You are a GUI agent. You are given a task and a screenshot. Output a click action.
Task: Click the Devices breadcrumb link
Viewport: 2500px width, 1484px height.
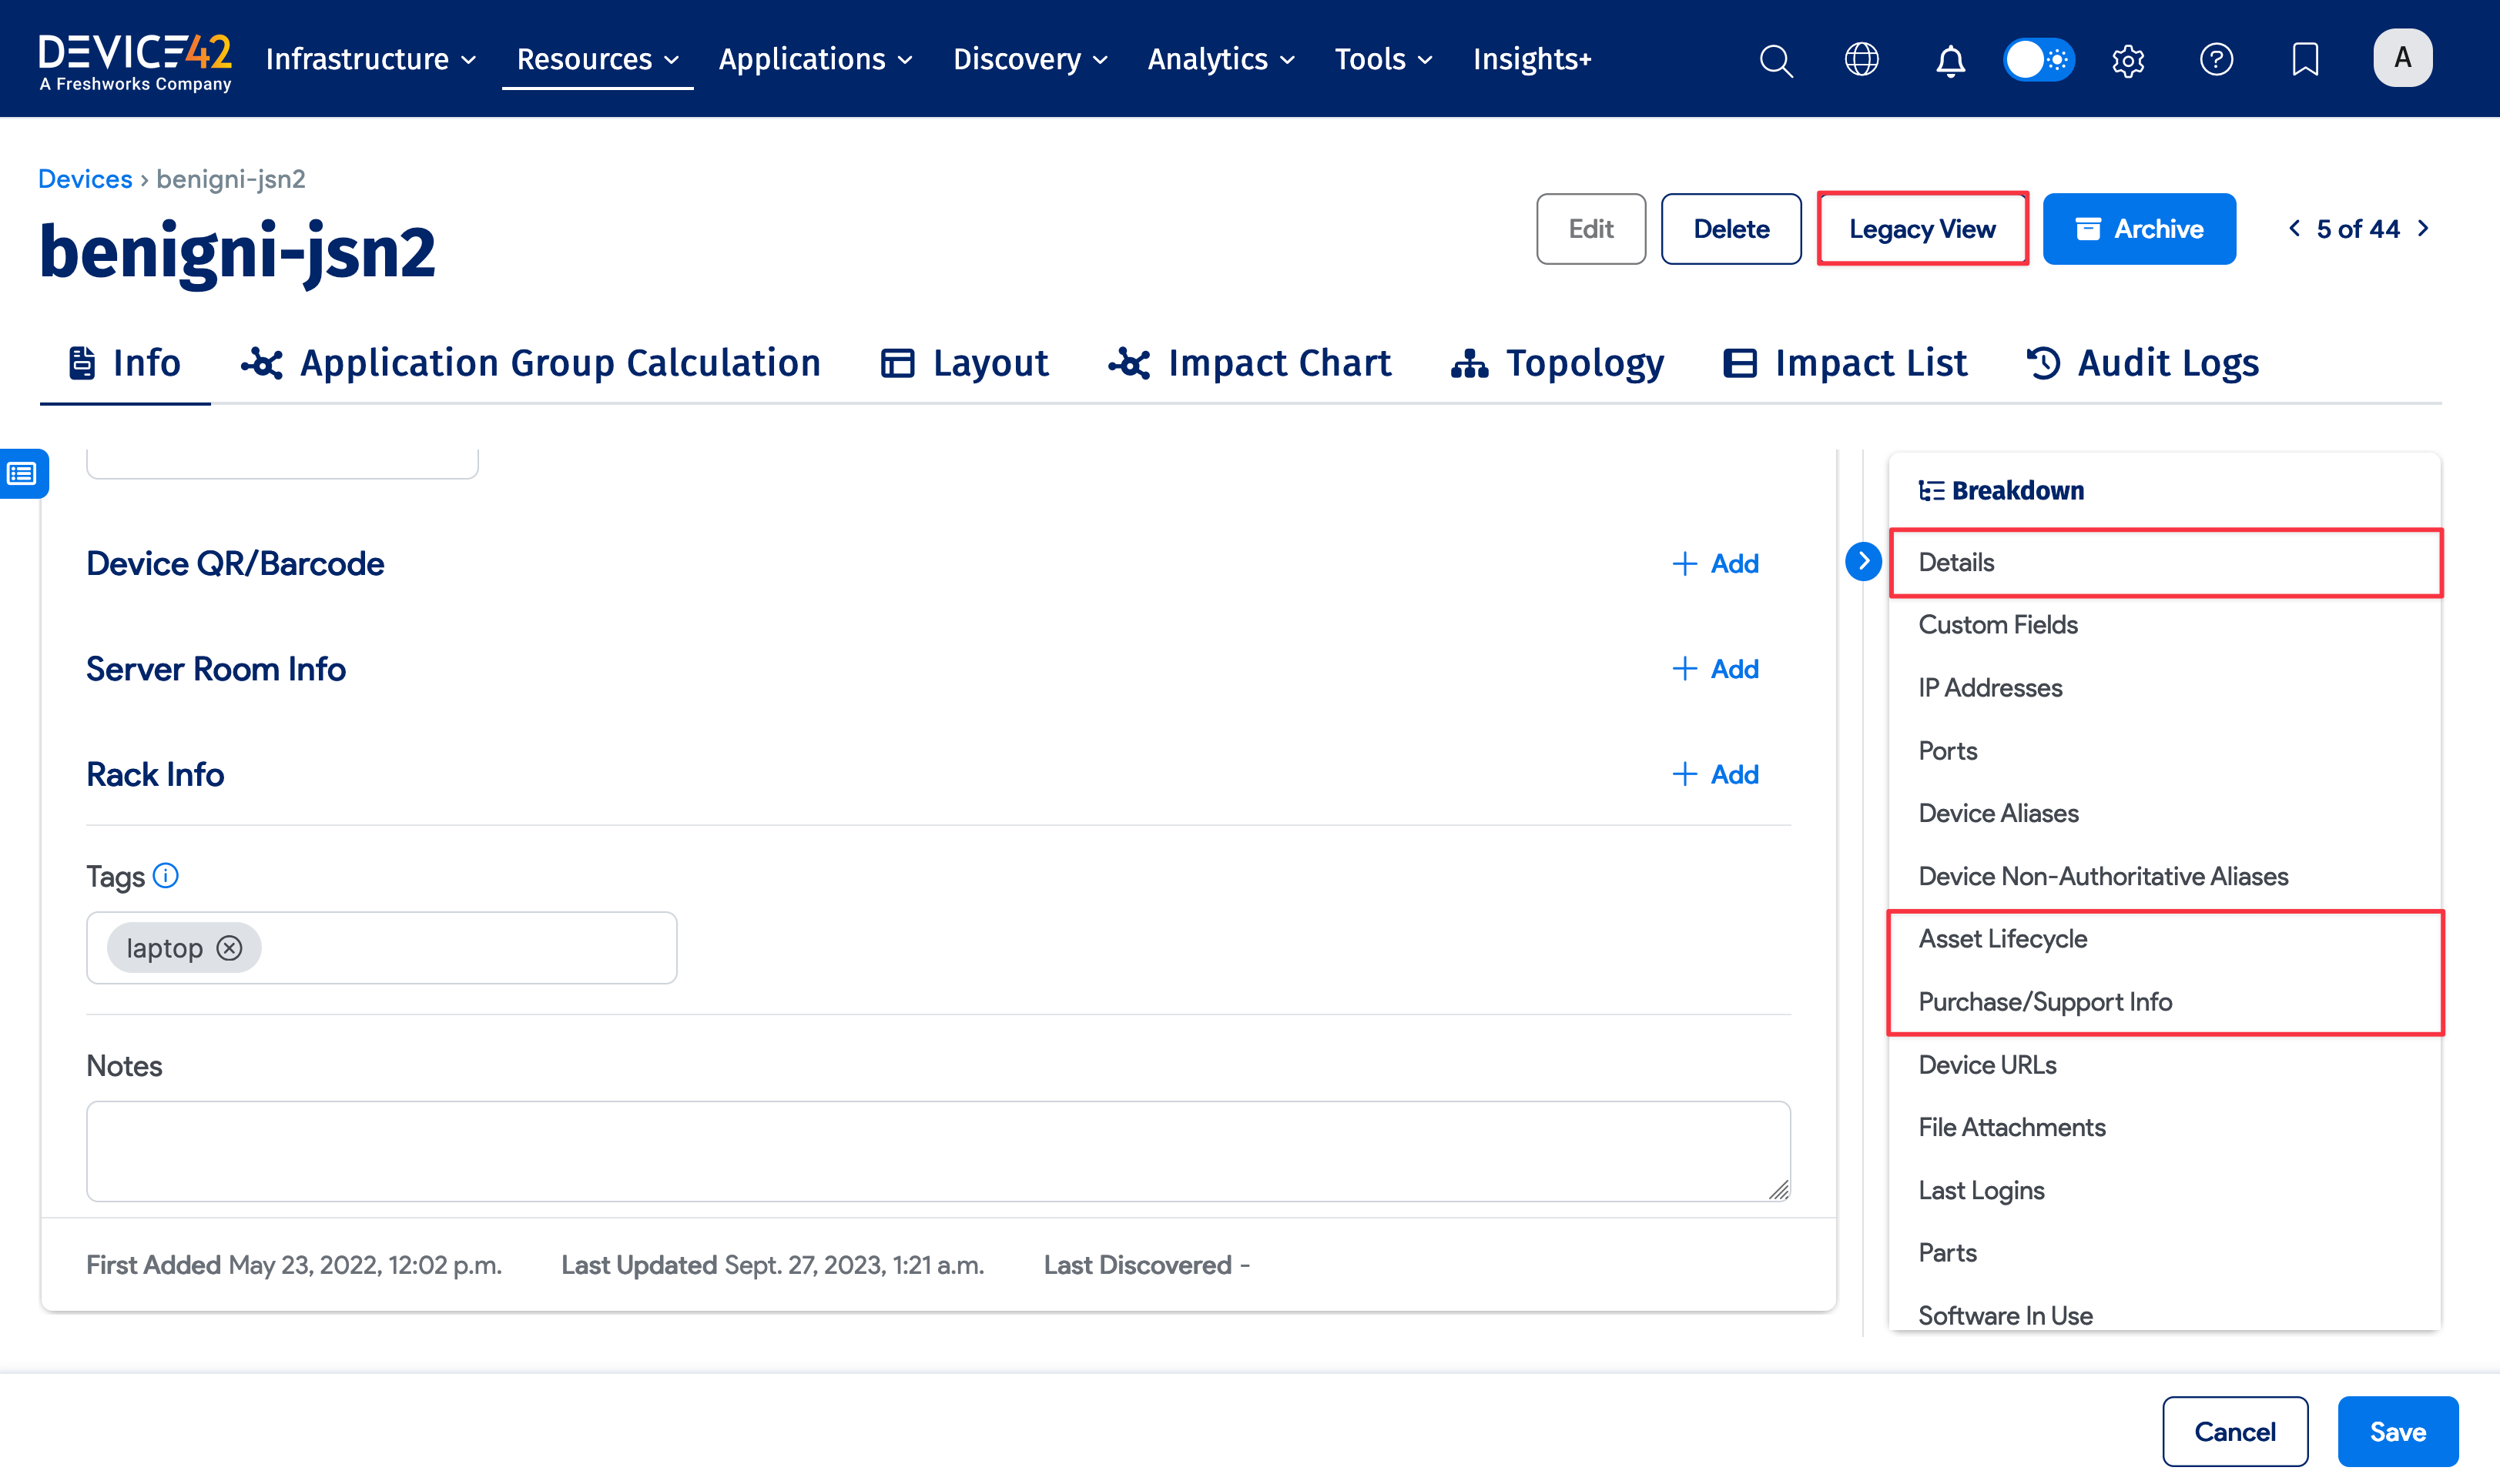[85, 179]
